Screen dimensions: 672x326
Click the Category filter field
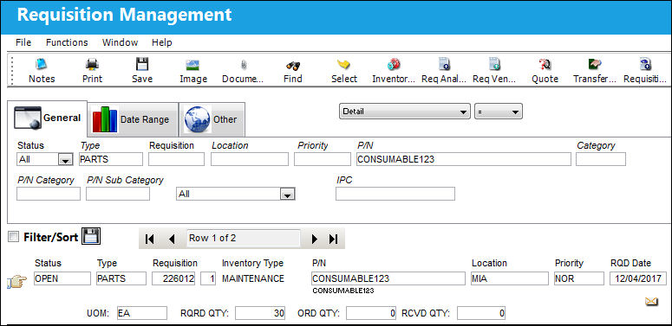601,159
